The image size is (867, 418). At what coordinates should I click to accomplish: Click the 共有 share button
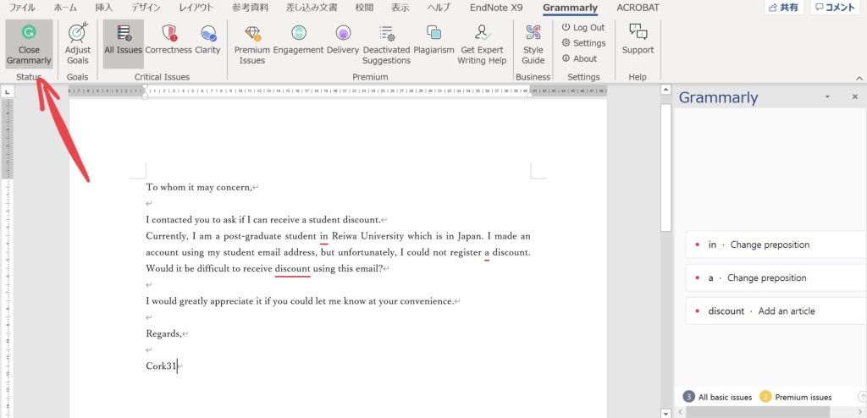783,7
